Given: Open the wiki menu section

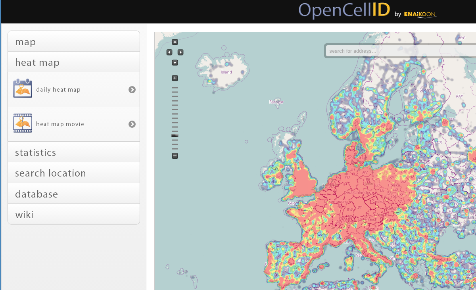Looking at the screenshot, I should [x=74, y=215].
